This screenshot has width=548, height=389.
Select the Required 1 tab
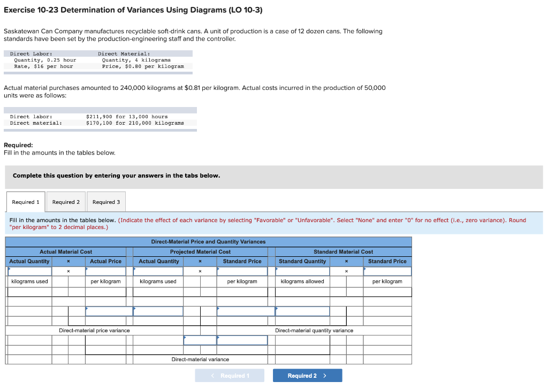point(25,202)
